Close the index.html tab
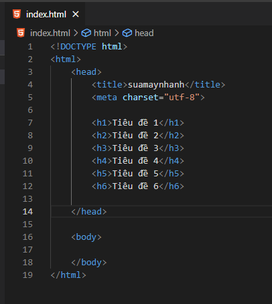The width and height of the screenshot is (272, 304). tap(76, 14)
